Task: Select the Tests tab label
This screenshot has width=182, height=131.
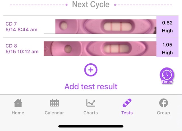Action: click(127, 113)
